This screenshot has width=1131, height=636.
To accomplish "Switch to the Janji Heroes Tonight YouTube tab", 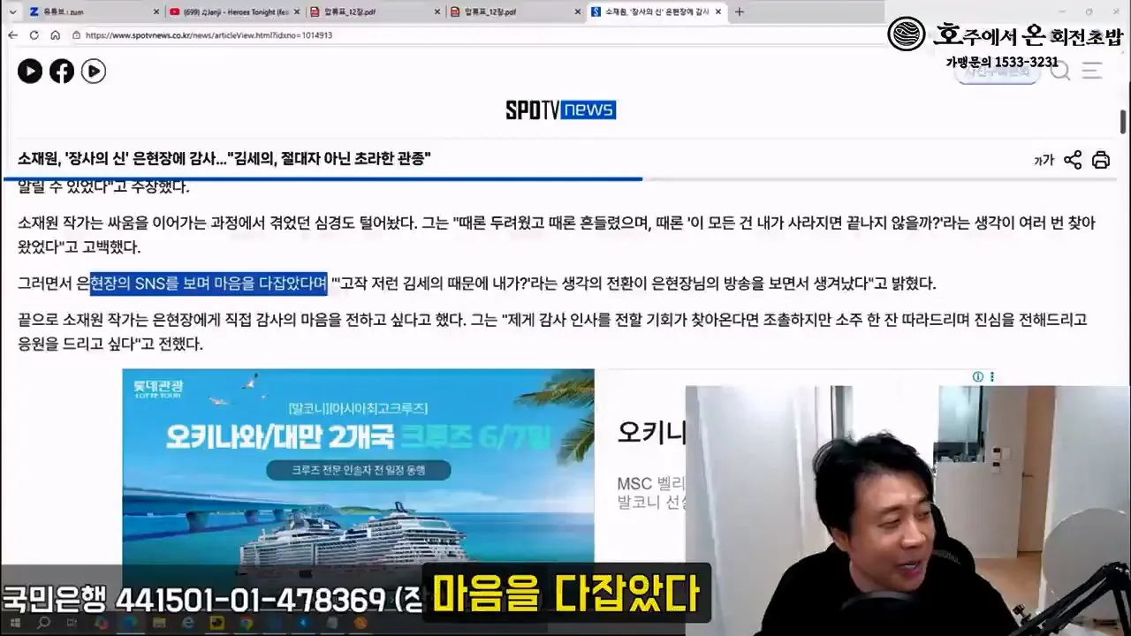I will (234, 11).
